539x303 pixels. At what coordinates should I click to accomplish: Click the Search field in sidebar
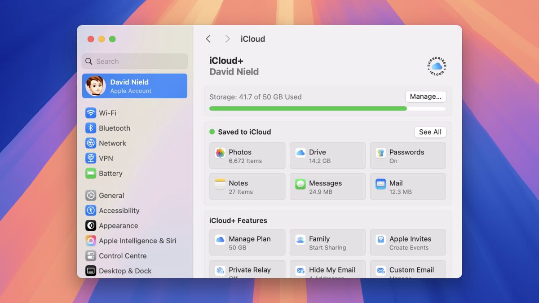click(135, 61)
